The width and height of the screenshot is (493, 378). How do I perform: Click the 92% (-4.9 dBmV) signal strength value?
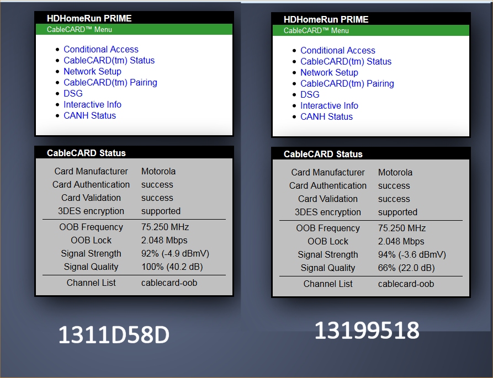pyautogui.click(x=175, y=253)
